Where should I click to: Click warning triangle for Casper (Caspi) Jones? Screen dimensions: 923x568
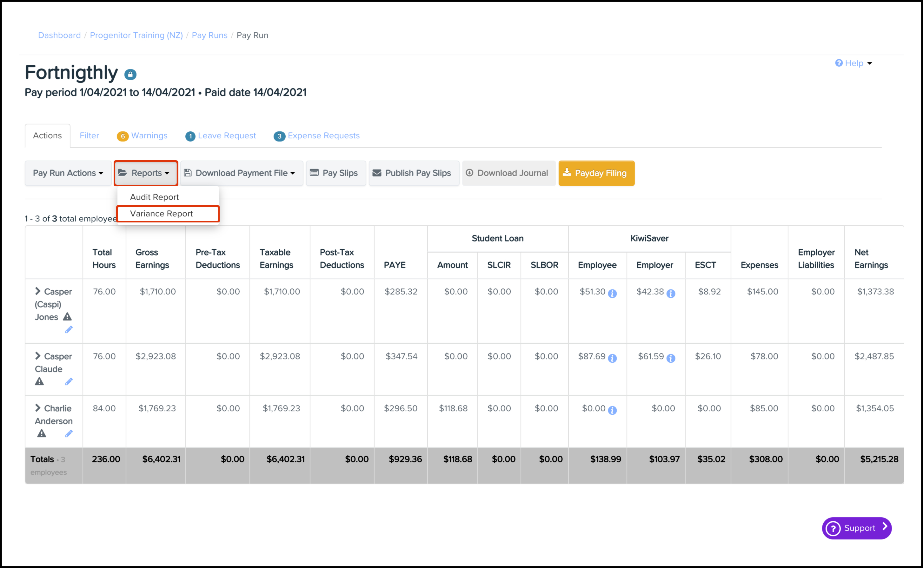pyautogui.click(x=67, y=317)
